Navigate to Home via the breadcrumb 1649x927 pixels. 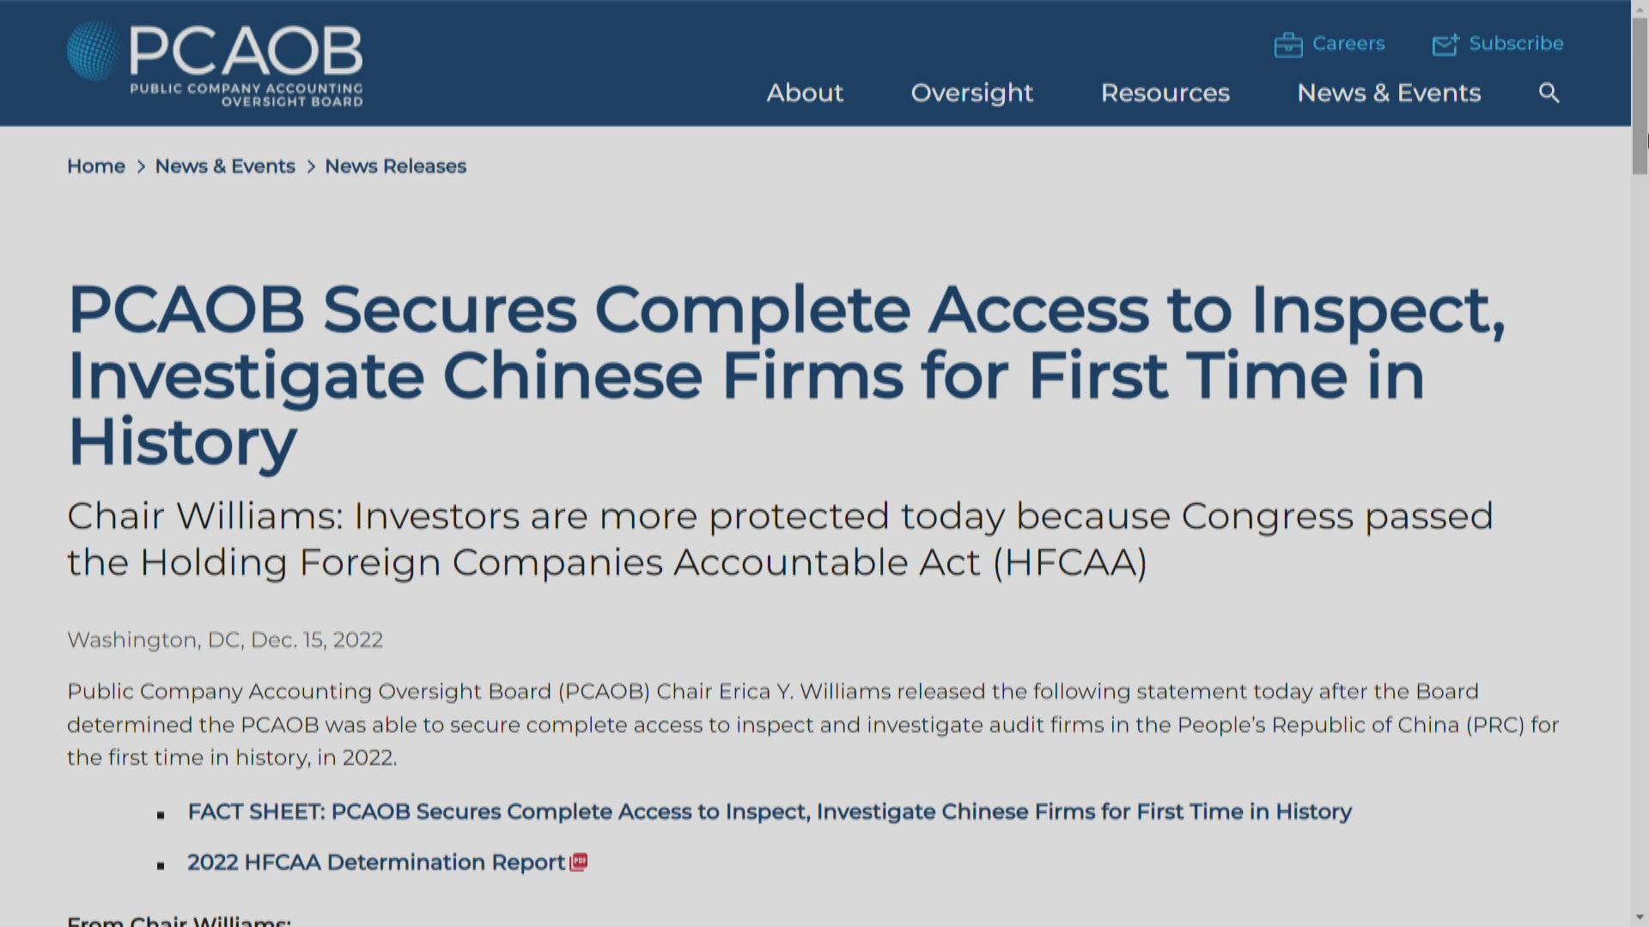(95, 166)
